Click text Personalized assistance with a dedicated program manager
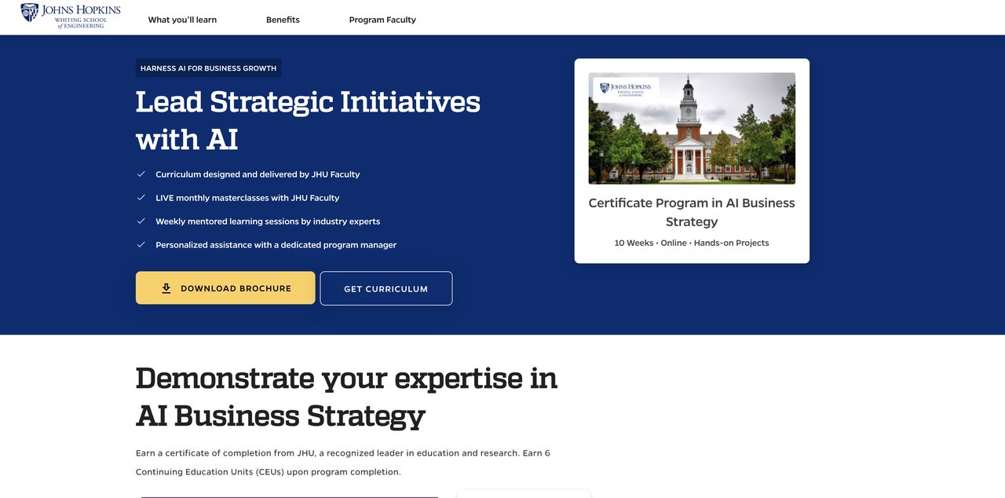The image size is (1005, 498). tap(276, 245)
